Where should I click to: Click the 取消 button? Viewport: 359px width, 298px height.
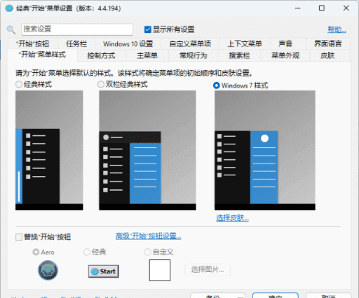click(x=328, y=296)
